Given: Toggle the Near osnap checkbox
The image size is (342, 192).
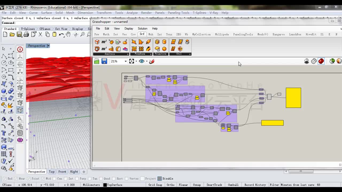Looking at the screenshot, I should point(16,179).
